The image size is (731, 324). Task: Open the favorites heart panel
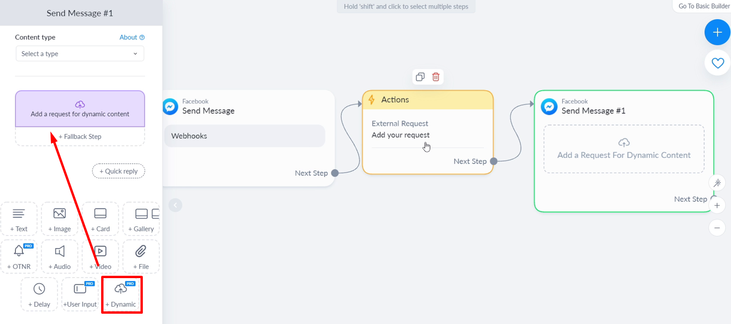click(717, 63)
